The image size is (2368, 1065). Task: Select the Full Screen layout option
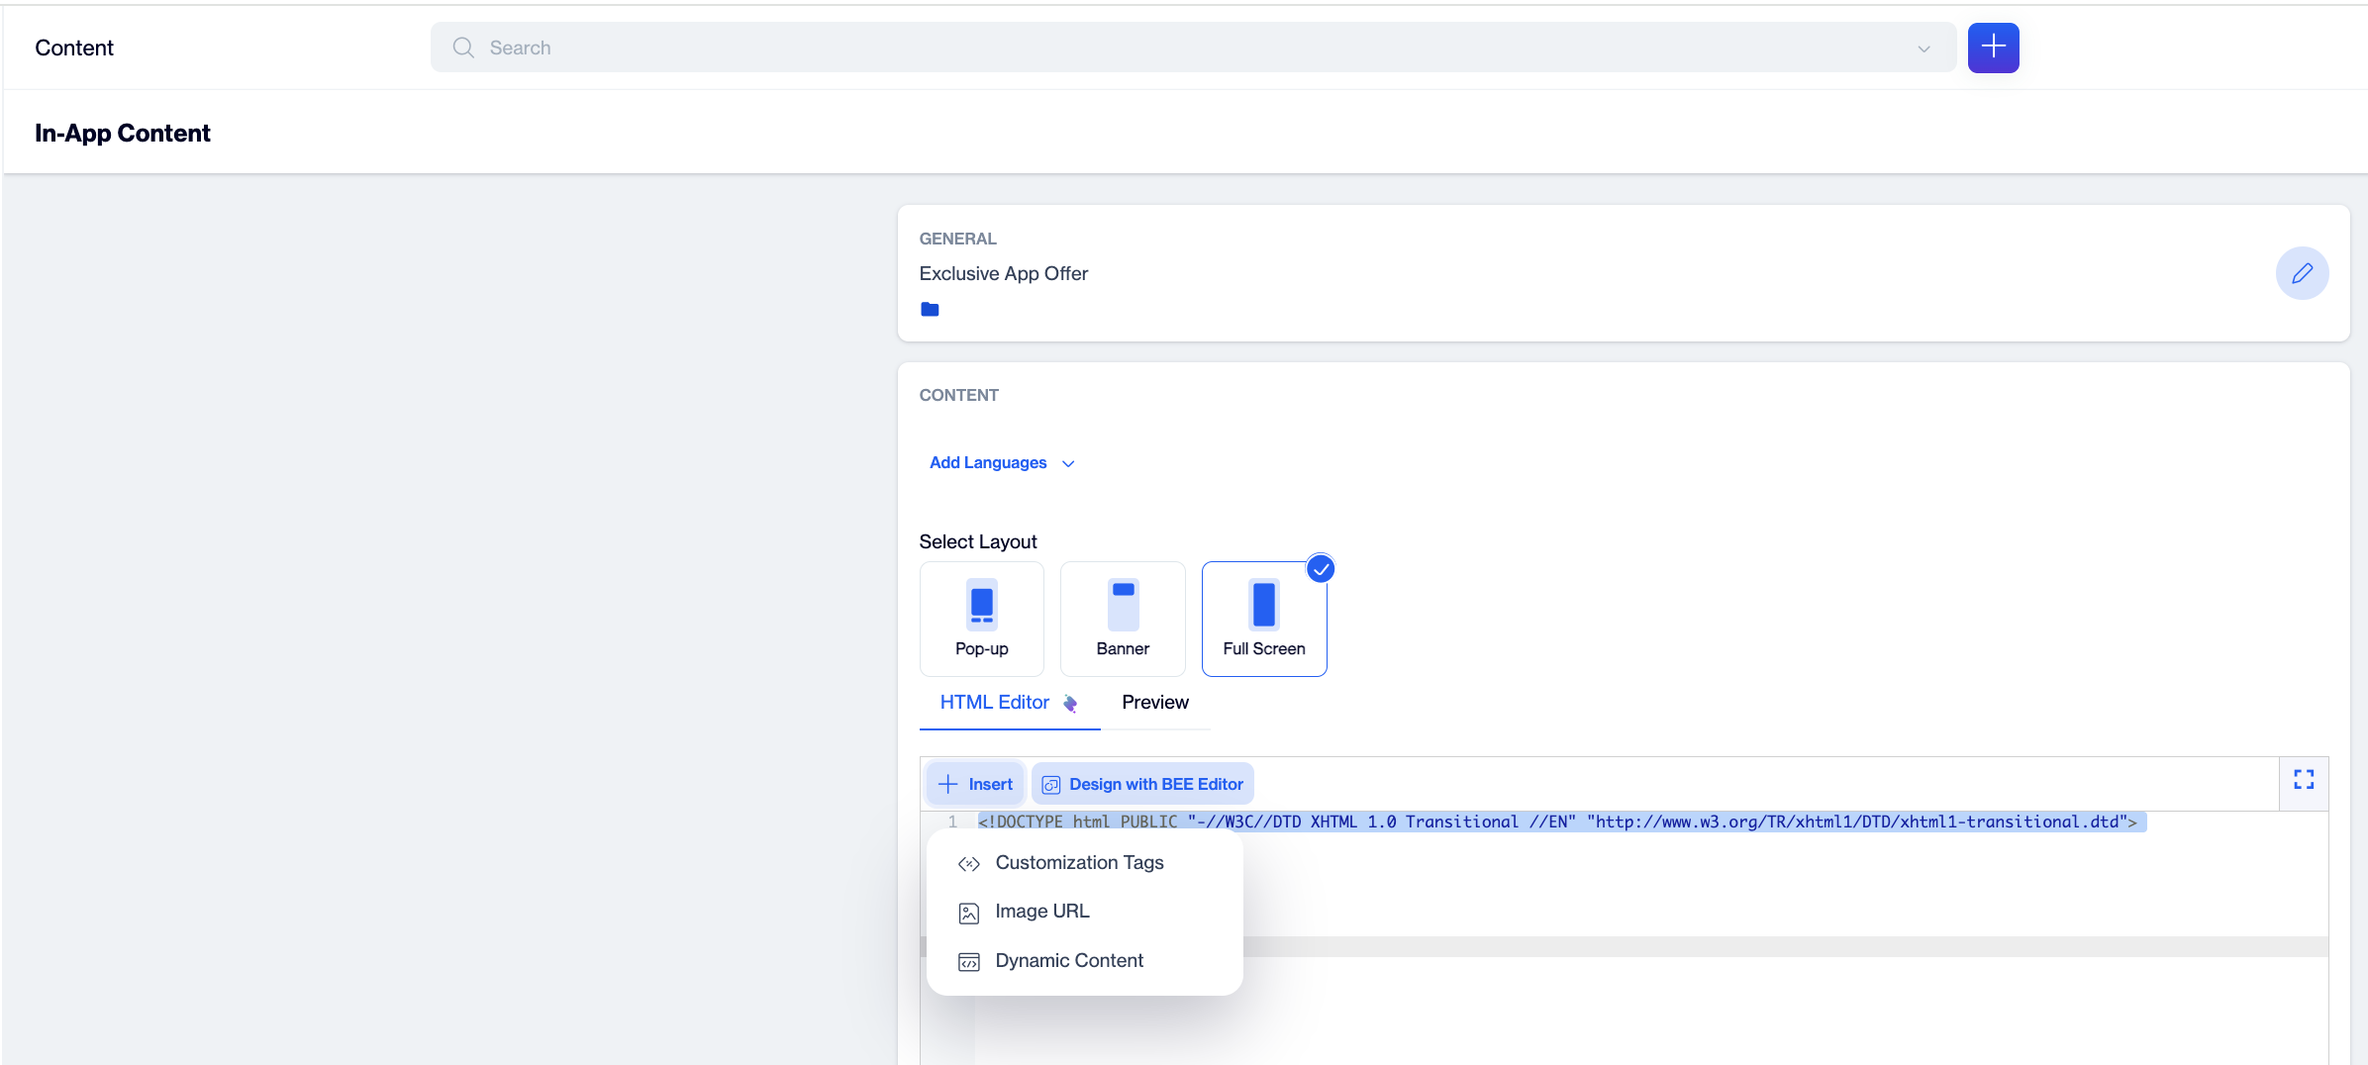(x=1263, y=619)
